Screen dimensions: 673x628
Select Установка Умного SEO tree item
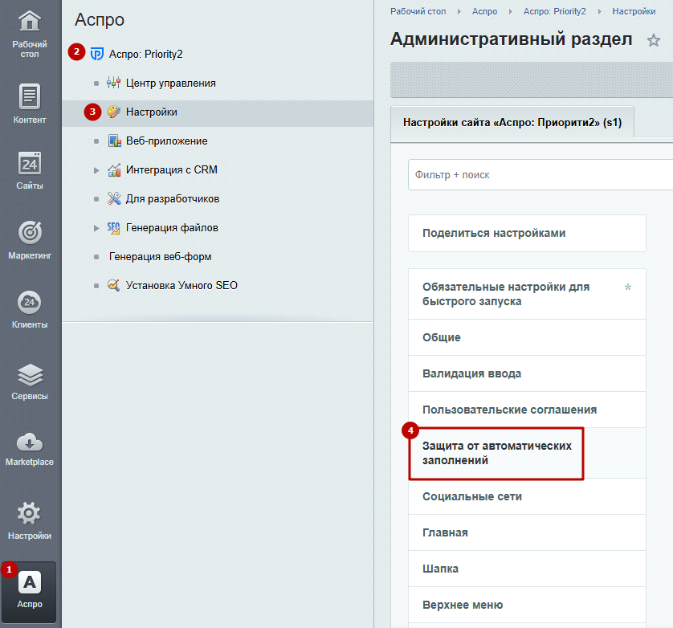(x=182, y=285)
